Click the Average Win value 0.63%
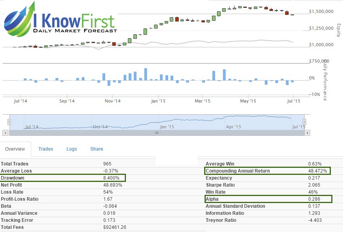The width and height of the screenshot is (343, 232). click(x=315, y=164)
